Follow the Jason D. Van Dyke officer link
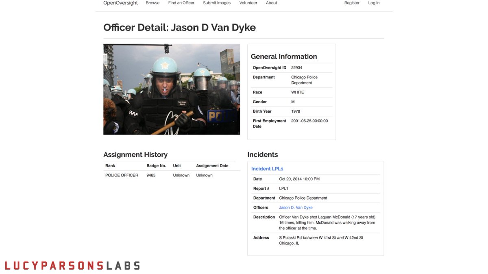This screenshot has height=274, width=488. (x=296, y=208)
